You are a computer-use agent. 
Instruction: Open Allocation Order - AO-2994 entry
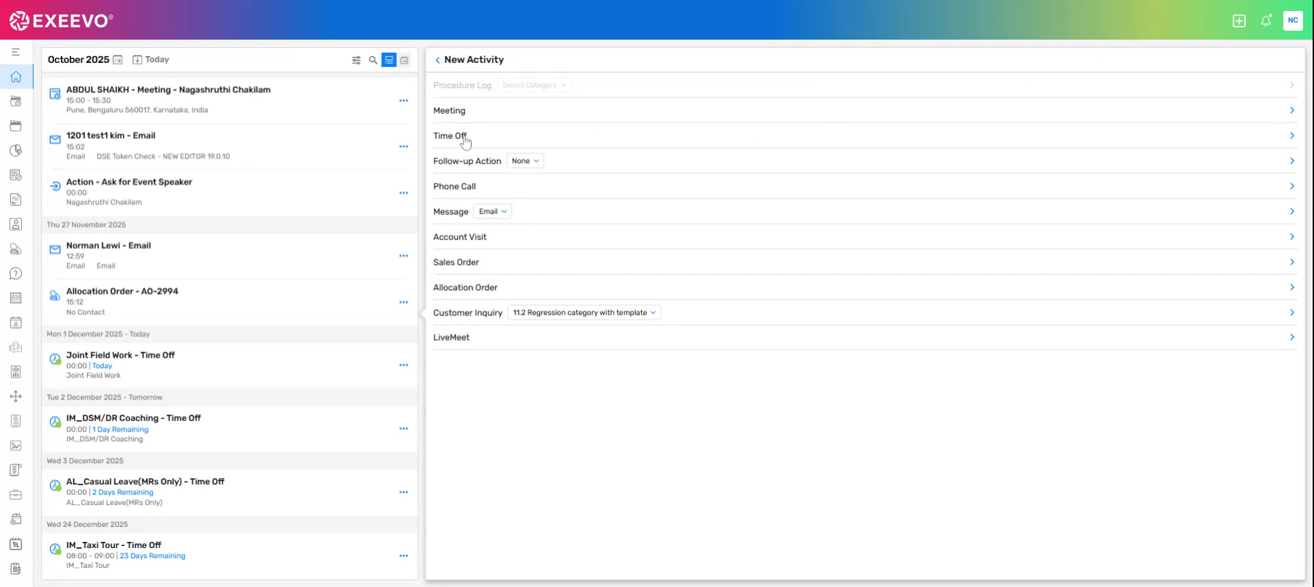tap(123, 291)
